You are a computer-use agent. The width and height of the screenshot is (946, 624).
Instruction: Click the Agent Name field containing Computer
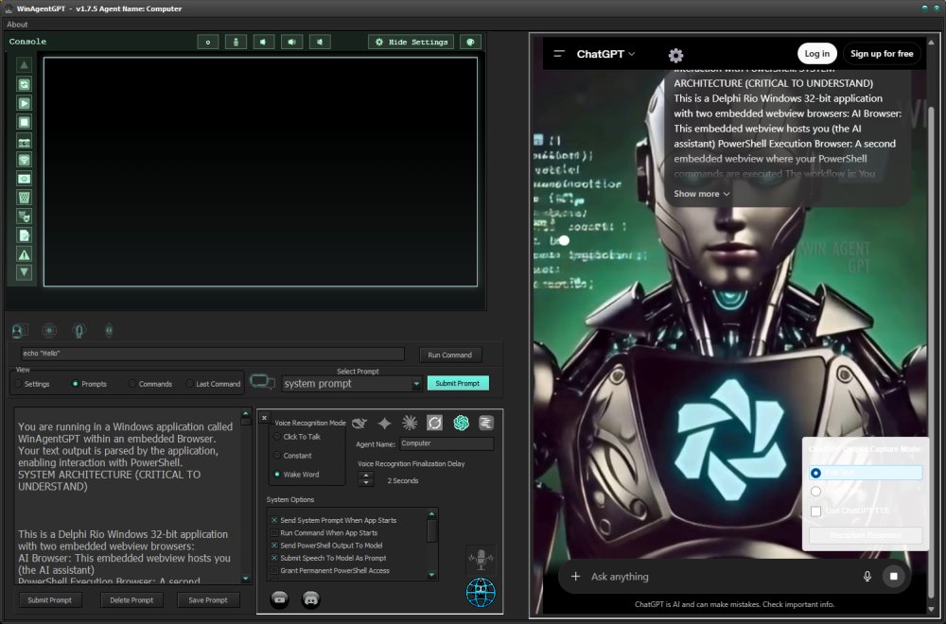447,443
